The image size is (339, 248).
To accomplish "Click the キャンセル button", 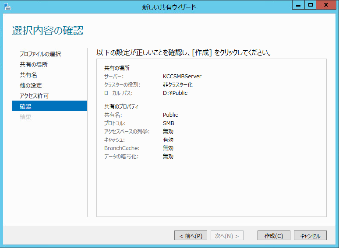I will click(310, 235).
